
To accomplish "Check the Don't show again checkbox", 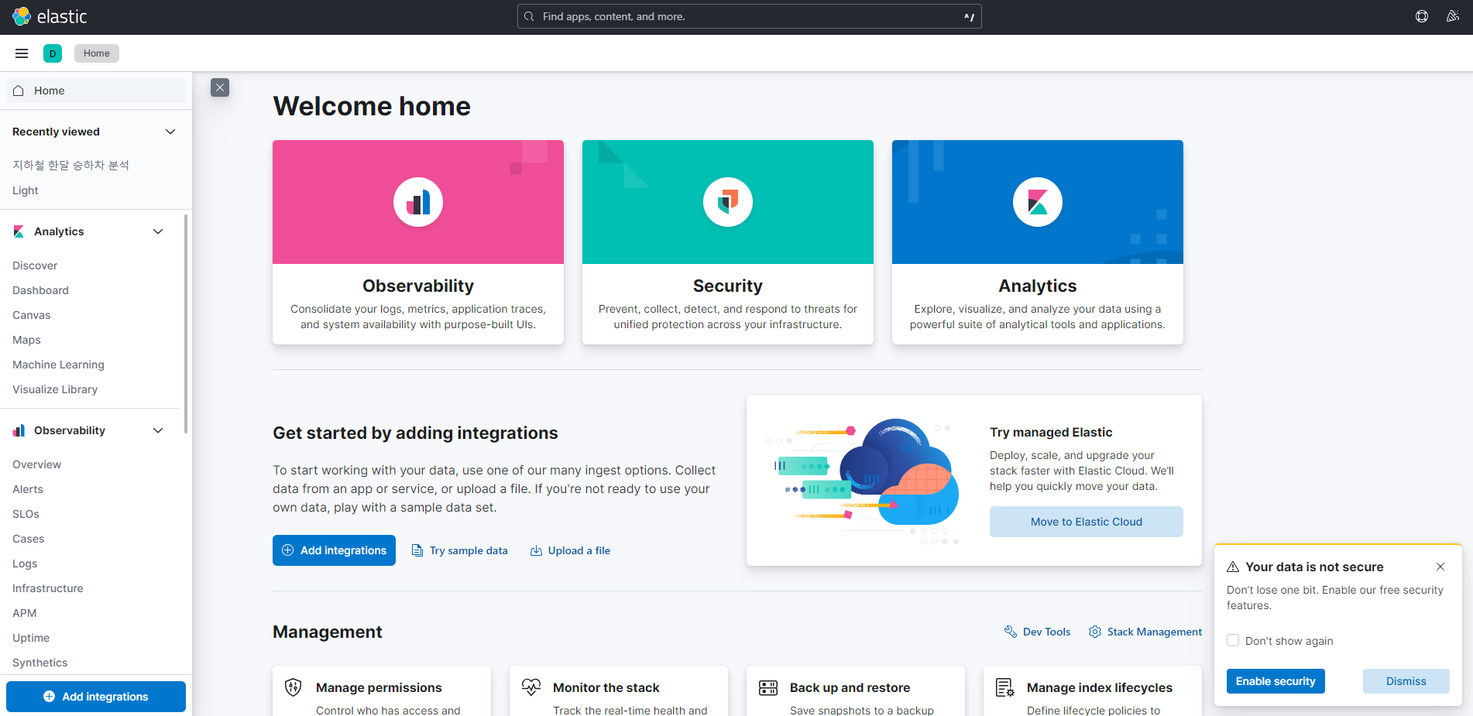I will coord(1233,640).
